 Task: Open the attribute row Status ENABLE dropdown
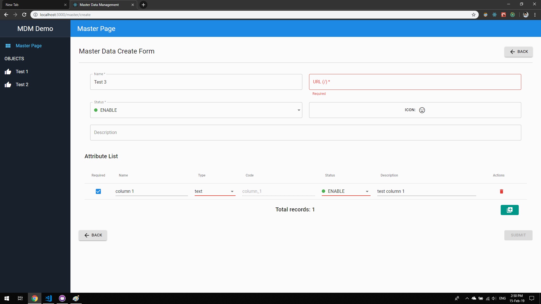click(x=346, y=191)
